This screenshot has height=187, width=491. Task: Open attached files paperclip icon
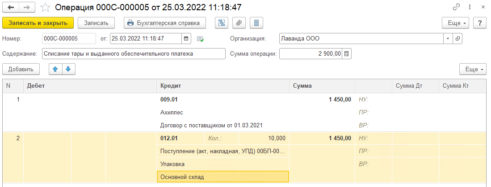[239, 23]
